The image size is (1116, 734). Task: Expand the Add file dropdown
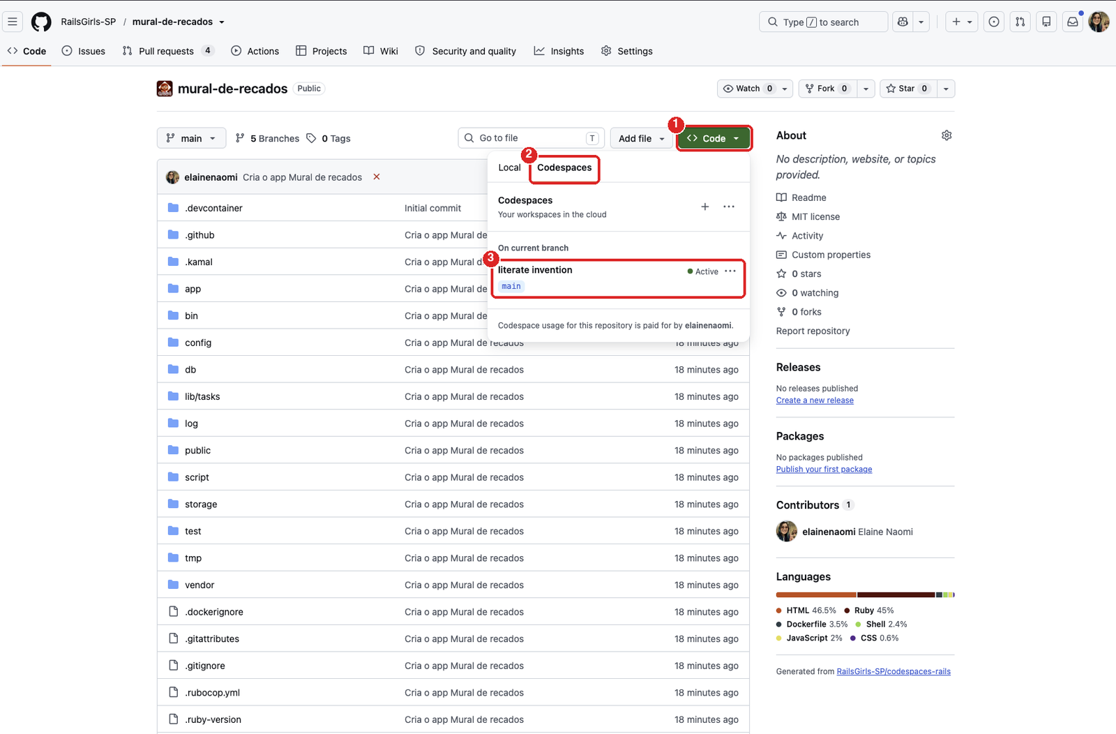(x=642, y=138)
